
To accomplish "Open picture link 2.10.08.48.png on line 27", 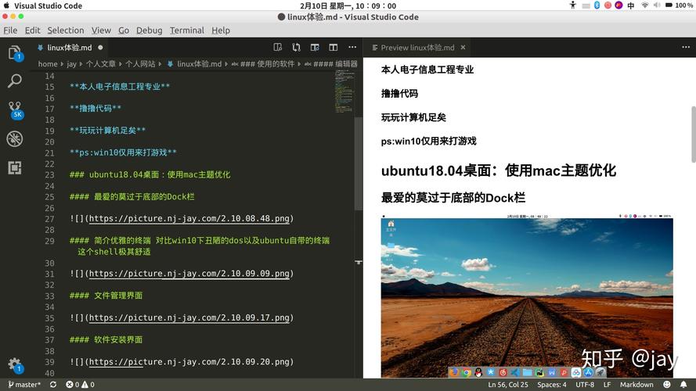I will point(189,218).
